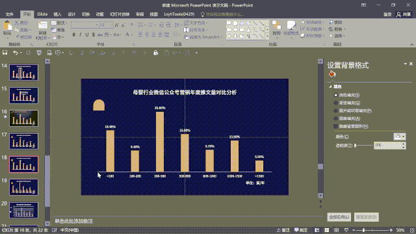416x234 pixels.
Task: Switch to the Animations (动画) tab
Action: tap(99, 14)
